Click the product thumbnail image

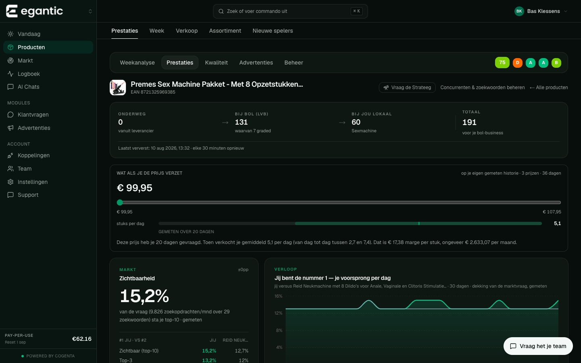tap(118, 88)
